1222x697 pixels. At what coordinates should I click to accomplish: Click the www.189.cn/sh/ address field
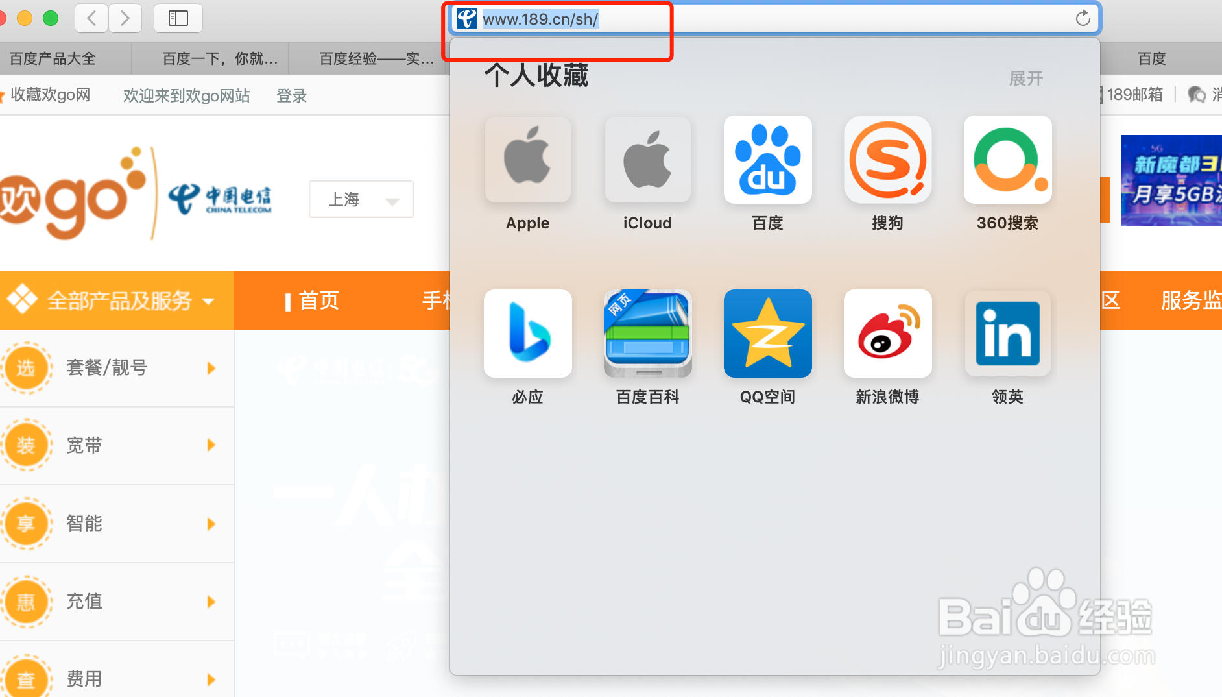click(774, 19)
